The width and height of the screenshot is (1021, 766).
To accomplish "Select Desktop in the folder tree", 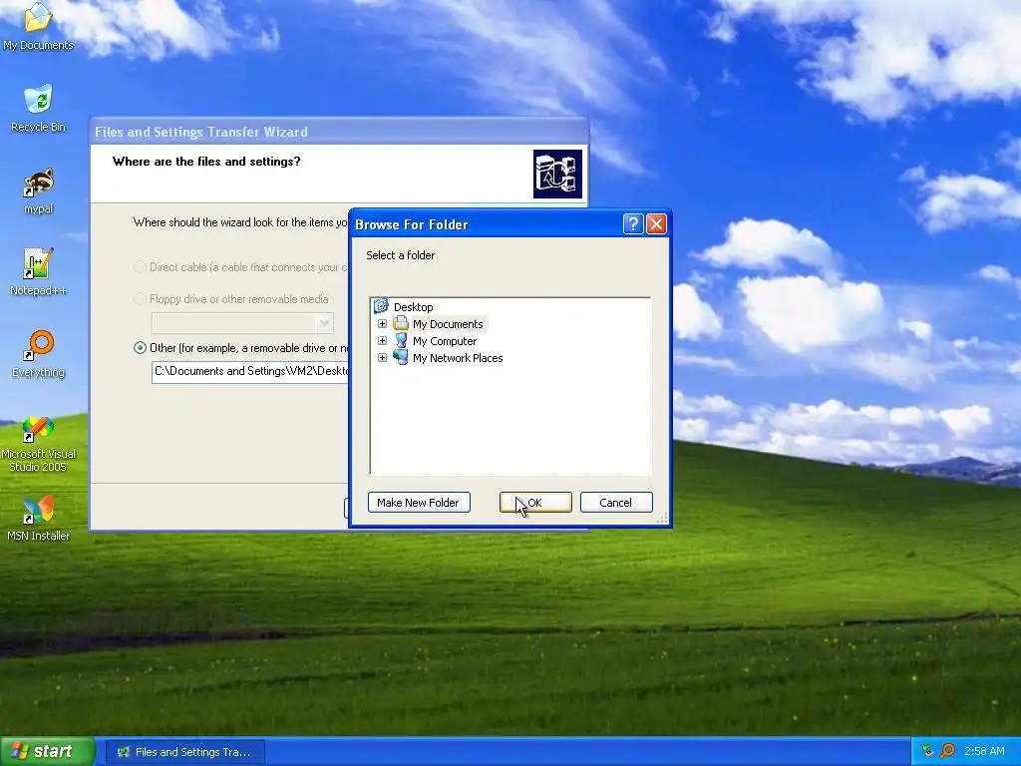I will 413,307.
